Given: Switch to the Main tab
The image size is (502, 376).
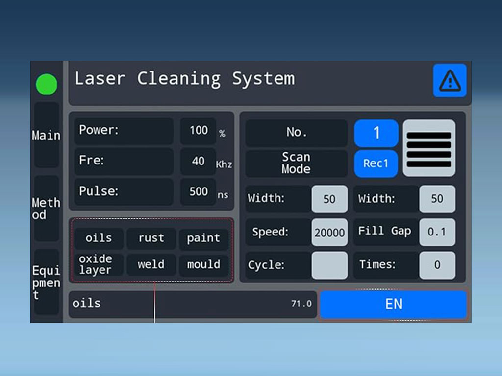Looking at the screenshot, I should tap(47, 135).
